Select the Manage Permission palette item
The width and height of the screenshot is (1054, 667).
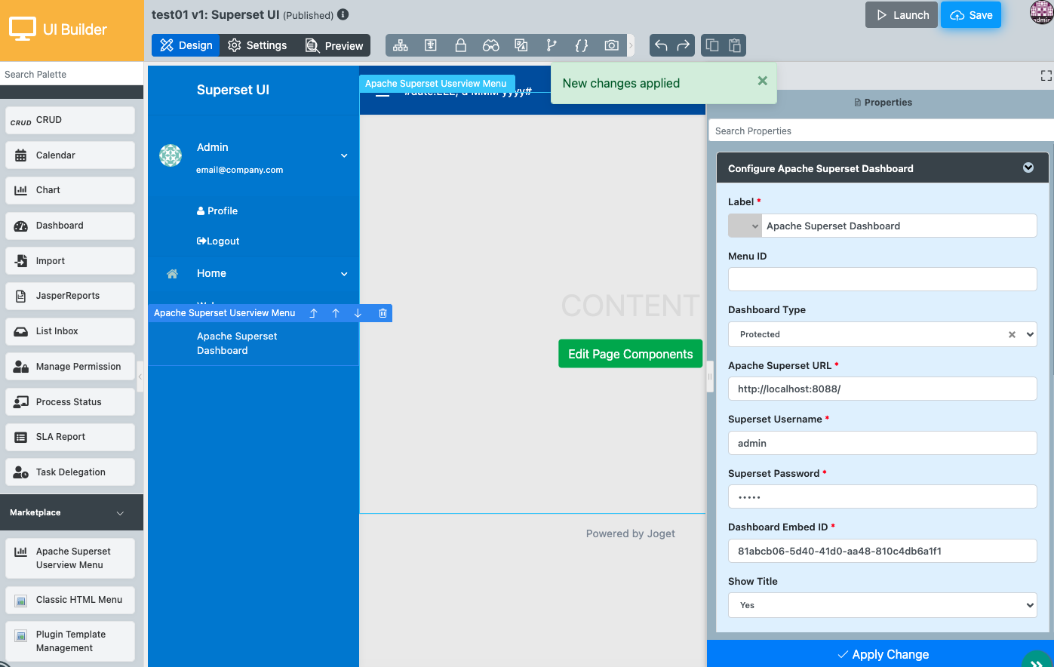click(70, 367)
